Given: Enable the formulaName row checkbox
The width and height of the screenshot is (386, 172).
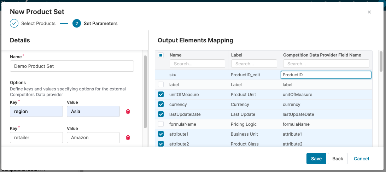Looking at the screenshot, I should (x=161, y=124).
